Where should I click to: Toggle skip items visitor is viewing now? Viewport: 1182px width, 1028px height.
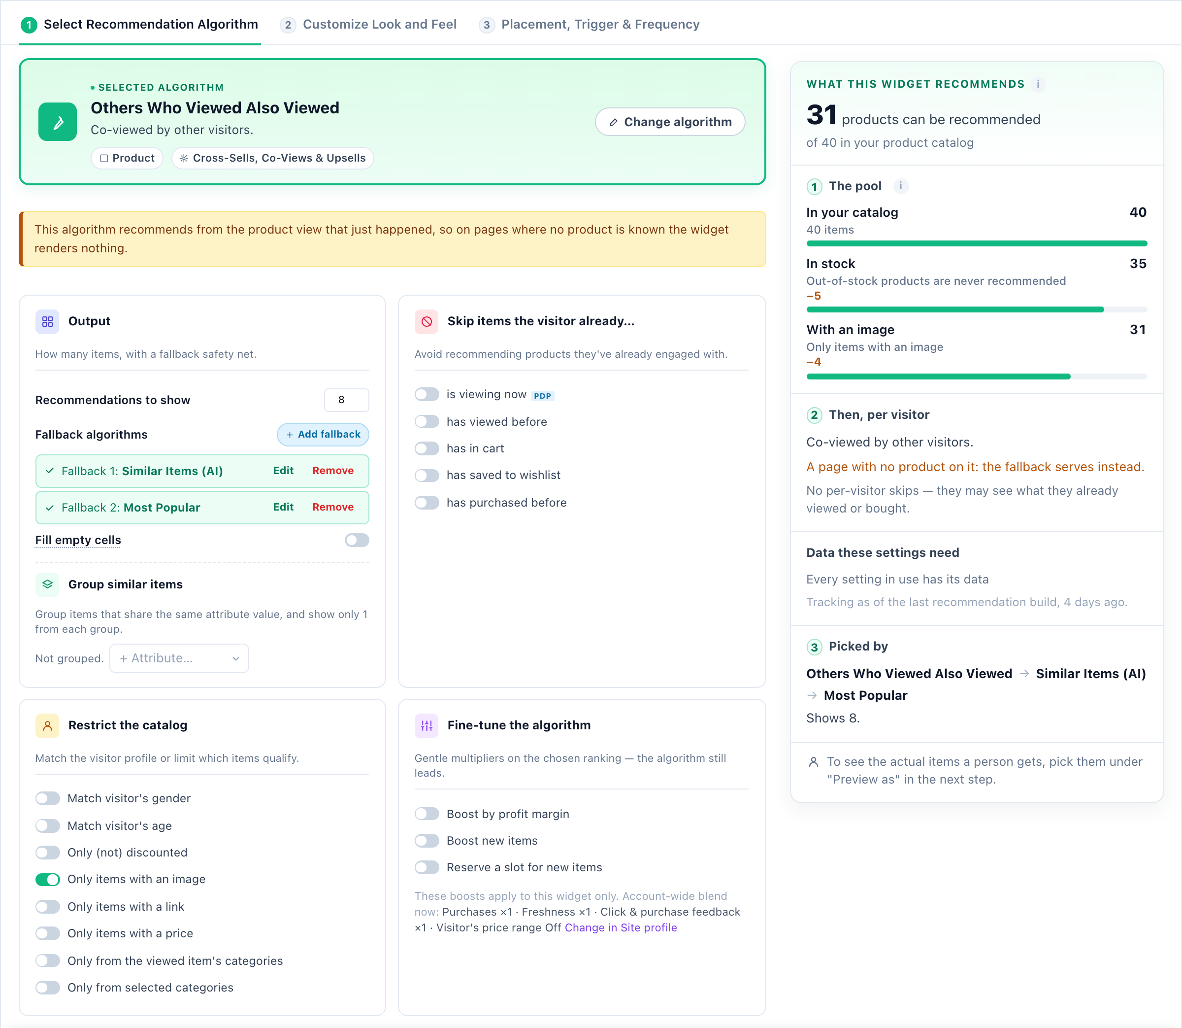427,395
